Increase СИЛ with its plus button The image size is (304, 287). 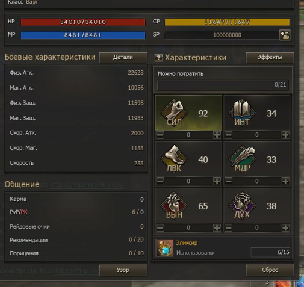217,135
